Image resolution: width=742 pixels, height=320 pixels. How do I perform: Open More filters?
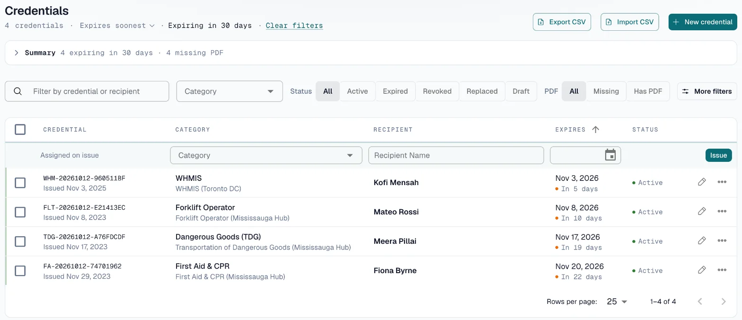pyautogui.click(x=707, y=91)
